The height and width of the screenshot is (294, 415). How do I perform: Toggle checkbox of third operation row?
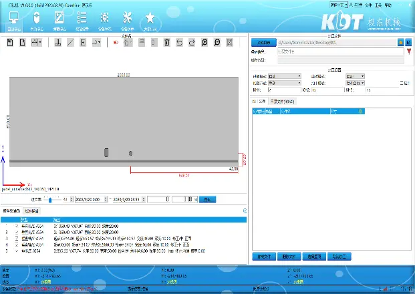coord(17,239)
